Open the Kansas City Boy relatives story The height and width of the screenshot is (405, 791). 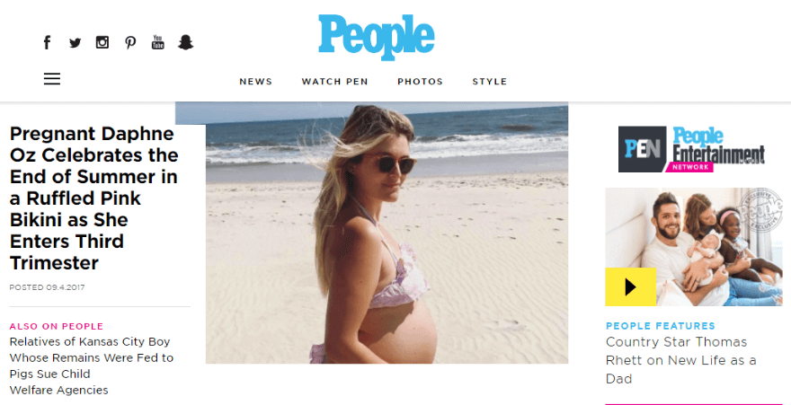92,365
